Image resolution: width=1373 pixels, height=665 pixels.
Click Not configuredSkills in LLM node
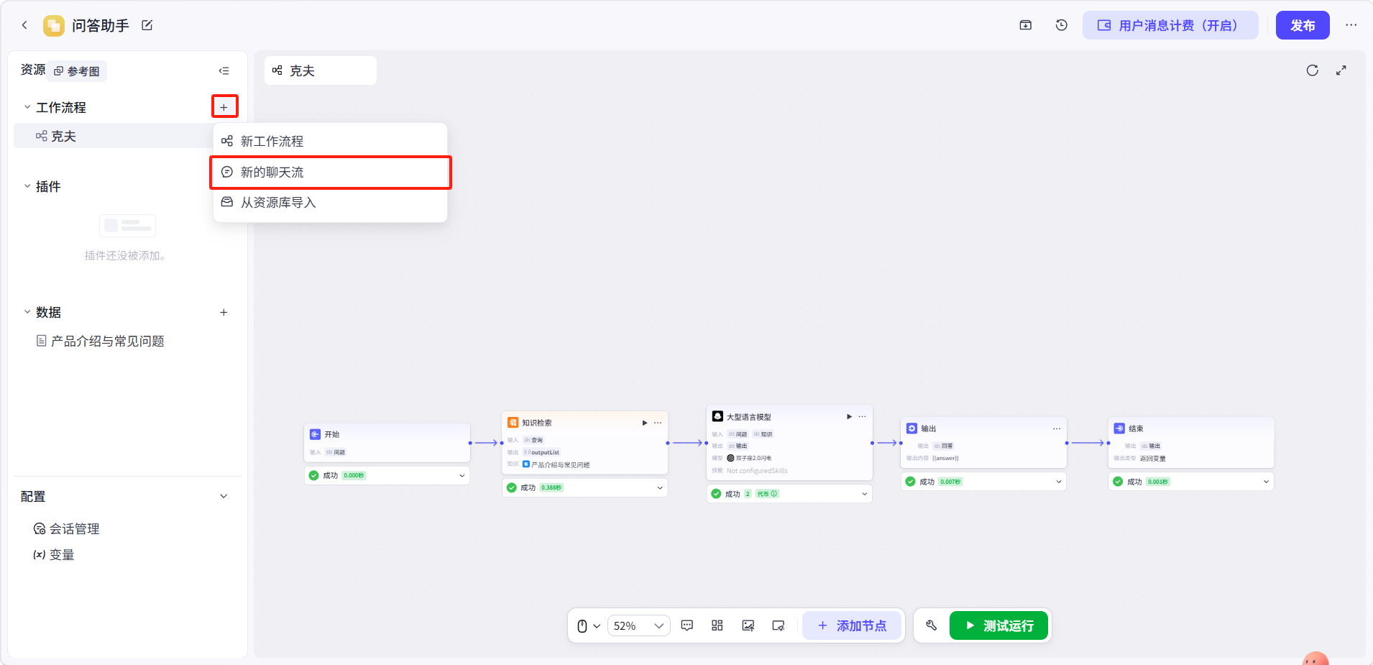coord(757,471)
